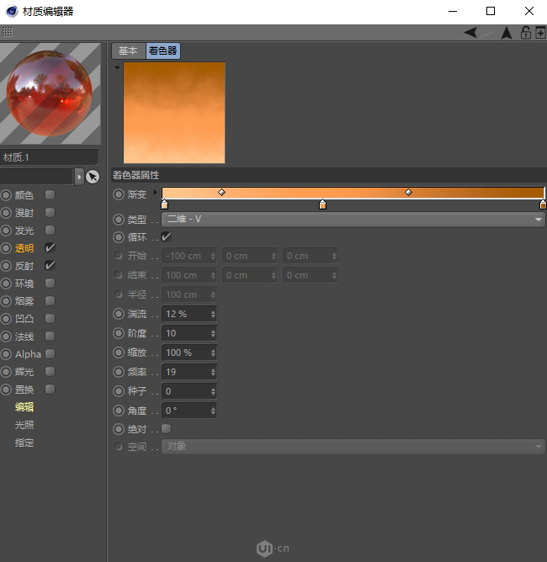Expand the gradient disclosure triangle beside 渐变
Screen dimensions: 547x562
click(x=156, y=194)
